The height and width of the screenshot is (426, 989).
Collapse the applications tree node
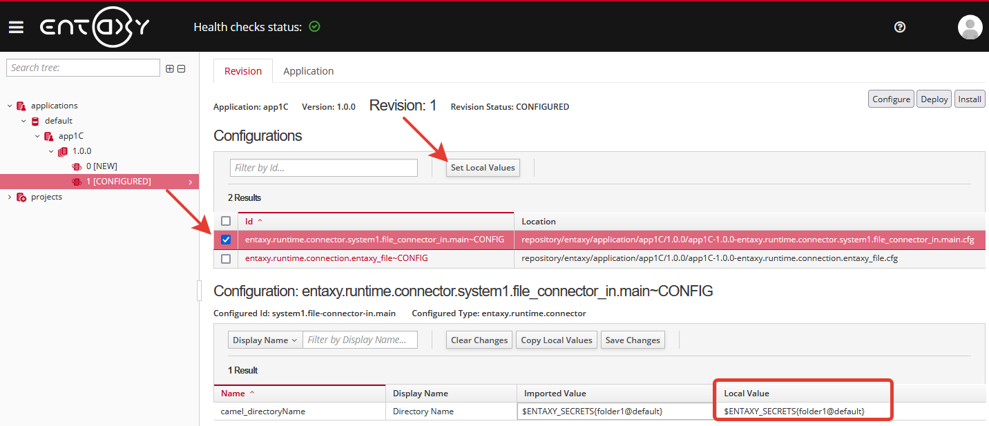(10, 106)
